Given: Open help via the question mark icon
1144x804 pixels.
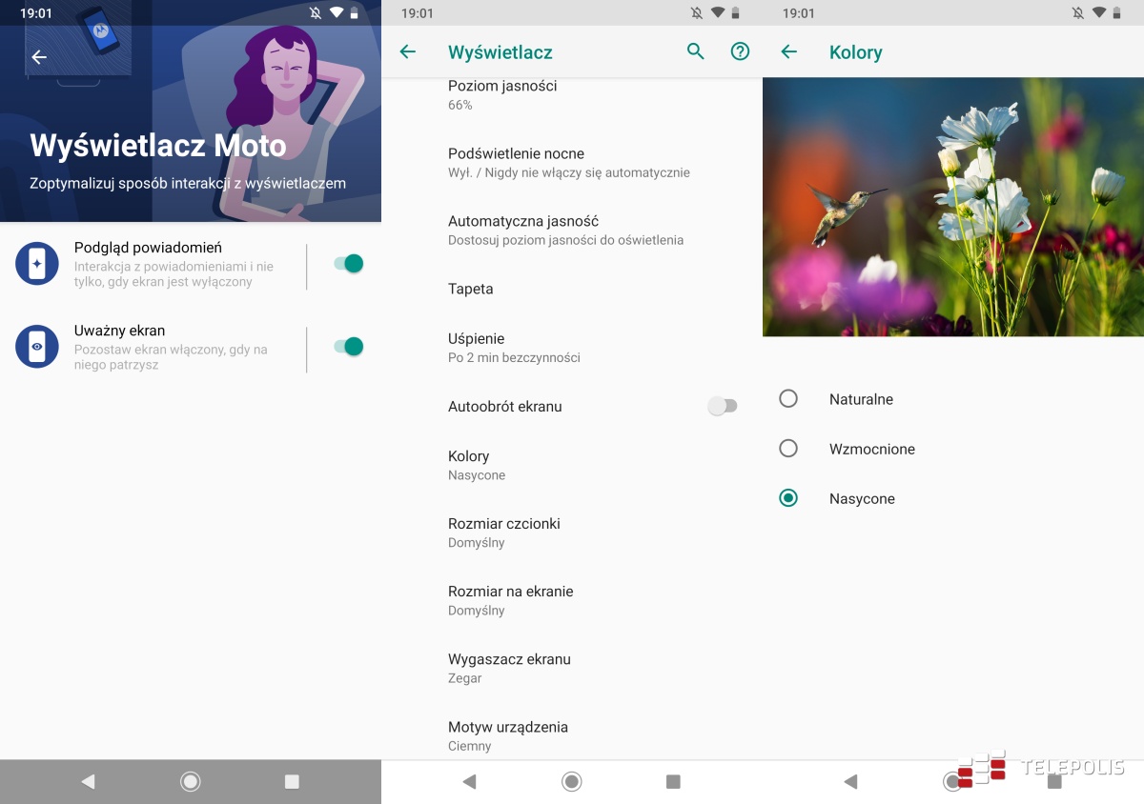Looking at the screenshot, I should click(740, 52).
